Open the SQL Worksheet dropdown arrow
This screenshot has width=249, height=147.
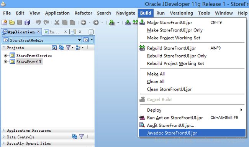tap(118, 22)
